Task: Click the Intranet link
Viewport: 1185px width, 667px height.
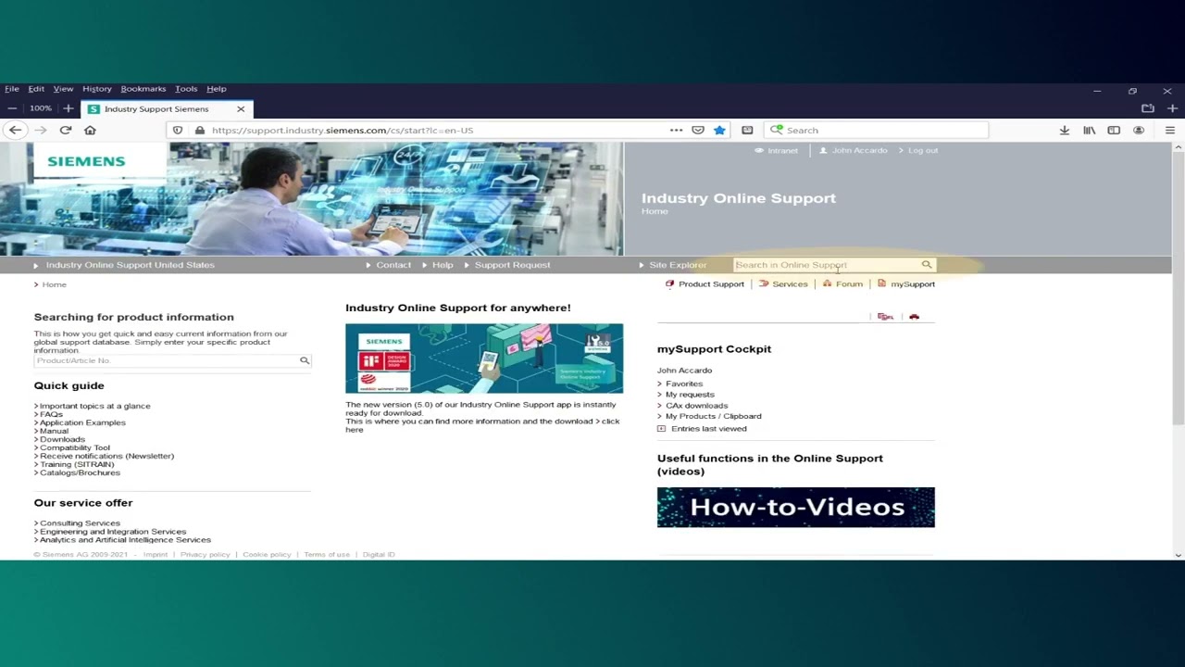Action: [782, 150]
